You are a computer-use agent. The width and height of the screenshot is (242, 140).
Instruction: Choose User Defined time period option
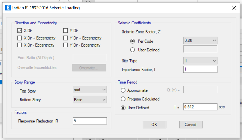[123, 108]
